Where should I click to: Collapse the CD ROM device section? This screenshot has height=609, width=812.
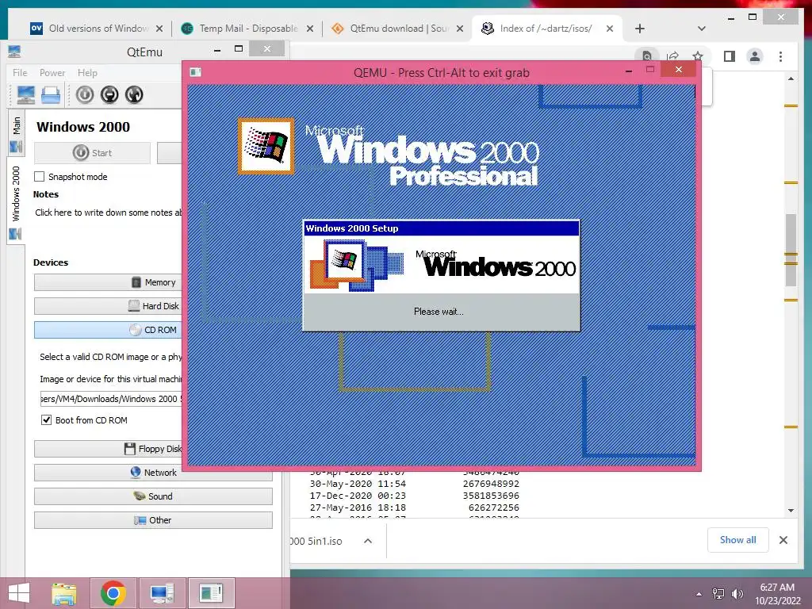108,330
